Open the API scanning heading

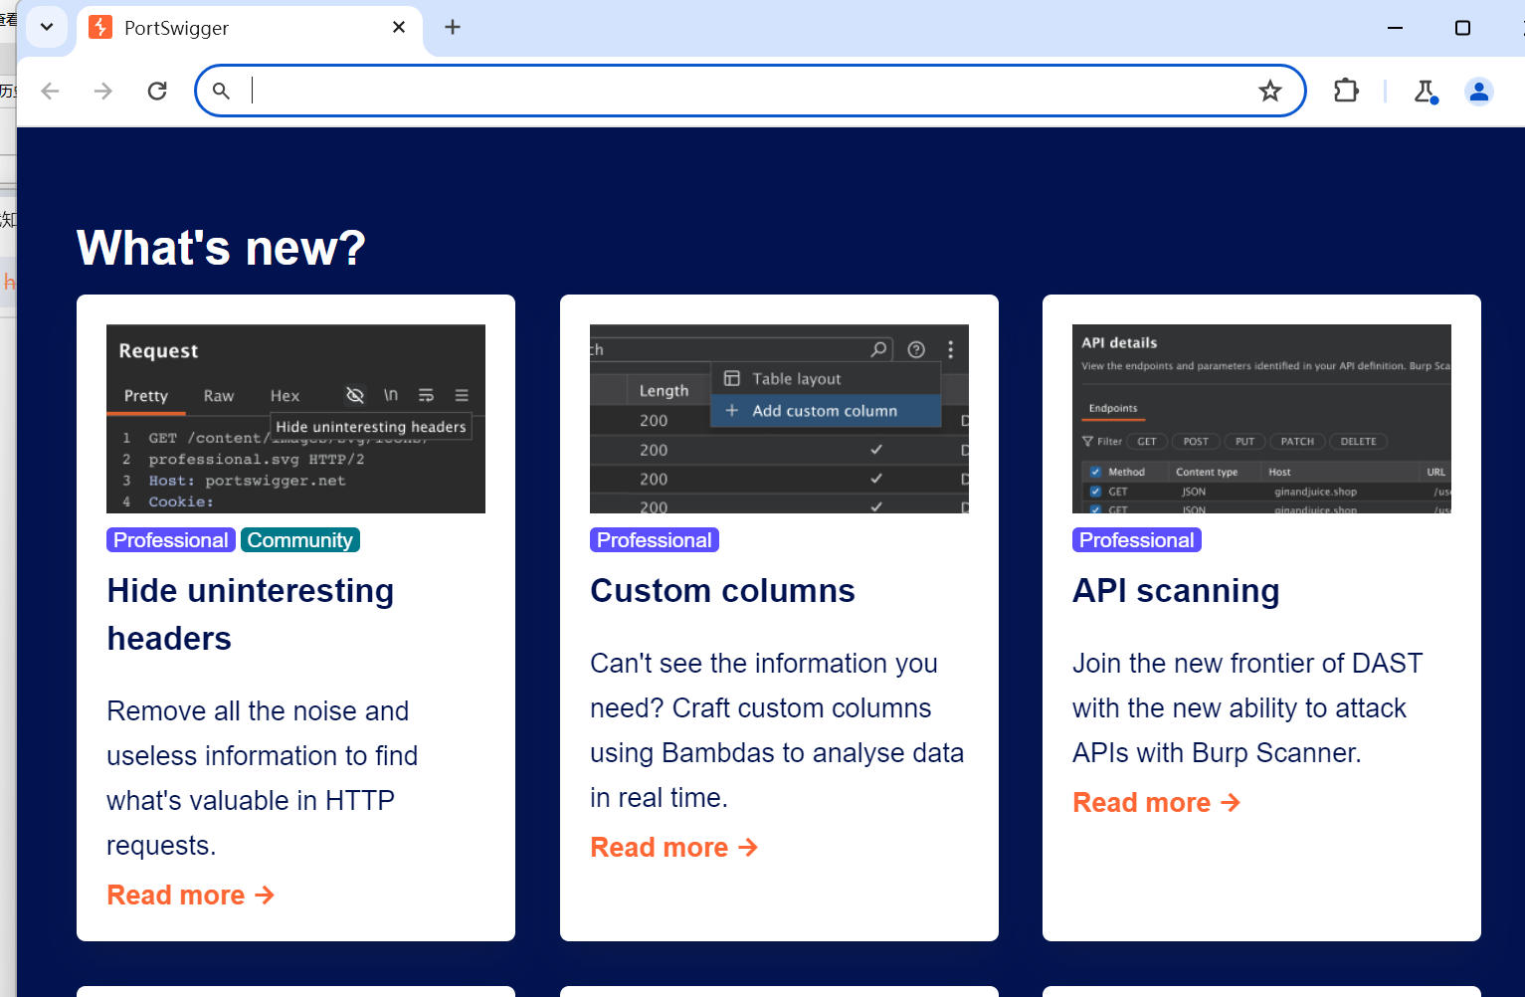click(1176, 591)
